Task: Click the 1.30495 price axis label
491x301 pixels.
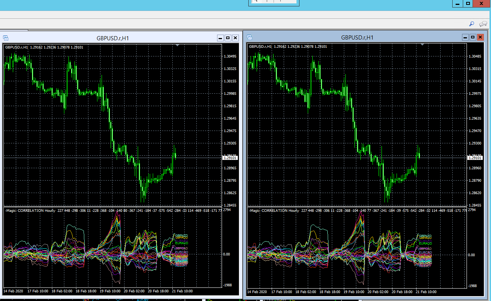Action: click(x=230, y=56)
